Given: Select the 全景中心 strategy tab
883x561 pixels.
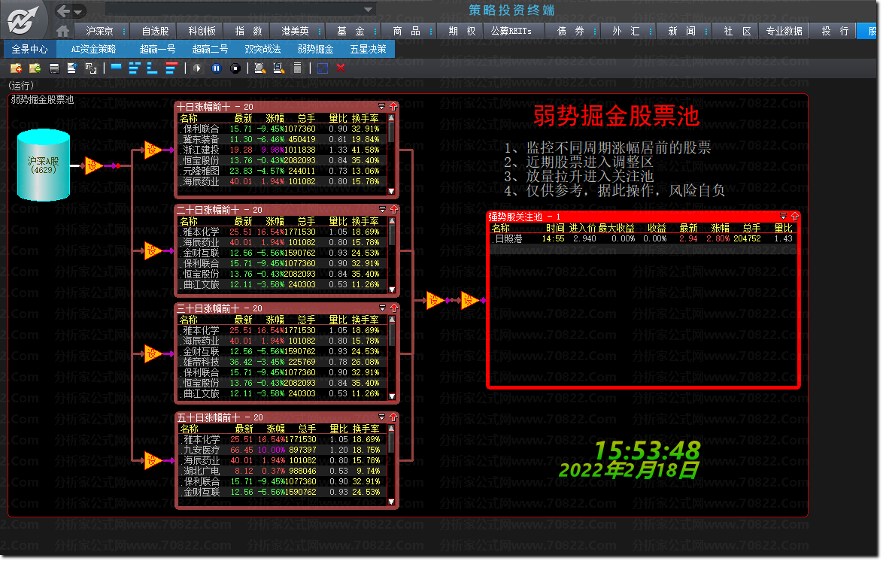Looking at the screenshot, I should pyautogui.click(x=29, y=50).
